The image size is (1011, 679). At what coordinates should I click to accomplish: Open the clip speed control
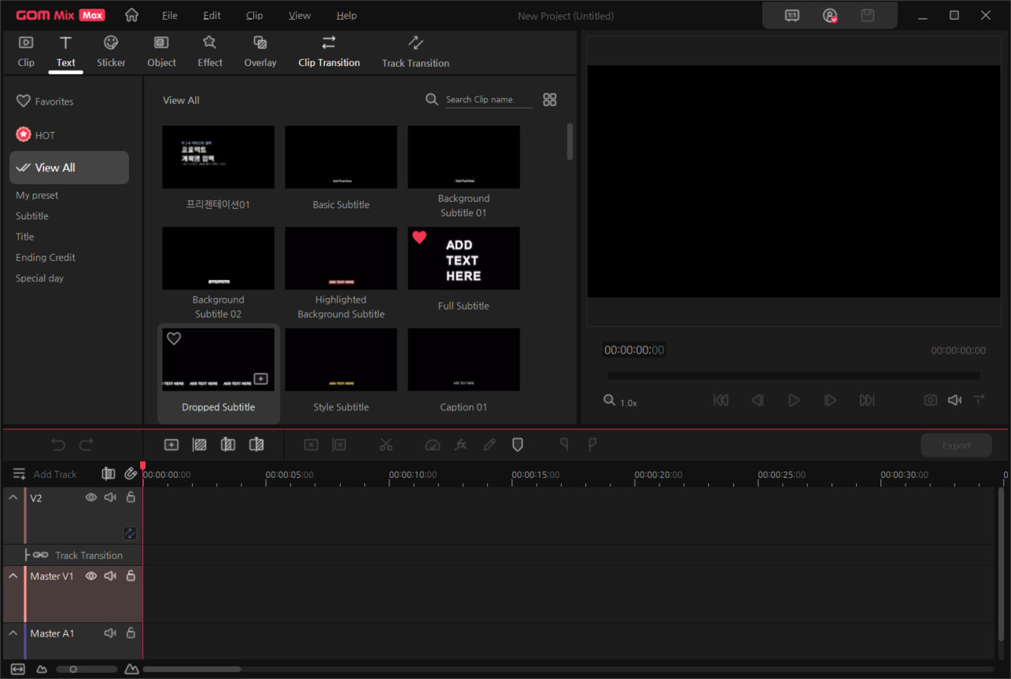(432, 445)
